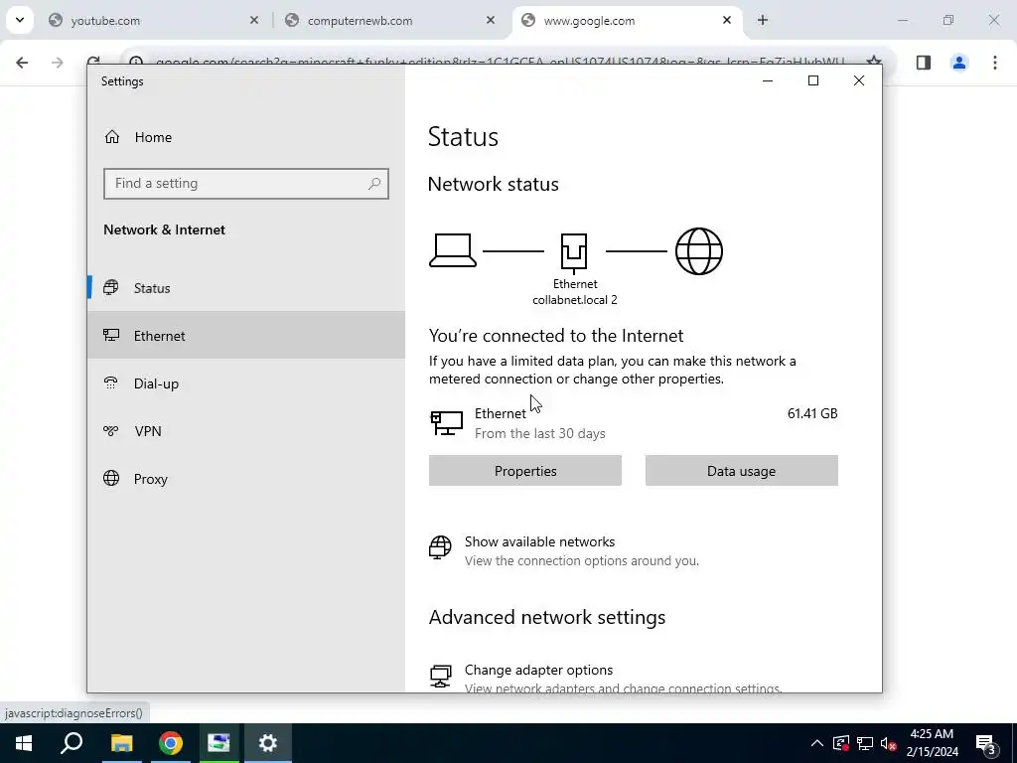
Task: Click the Chrome address bar URL
Action: coord(500,63)
